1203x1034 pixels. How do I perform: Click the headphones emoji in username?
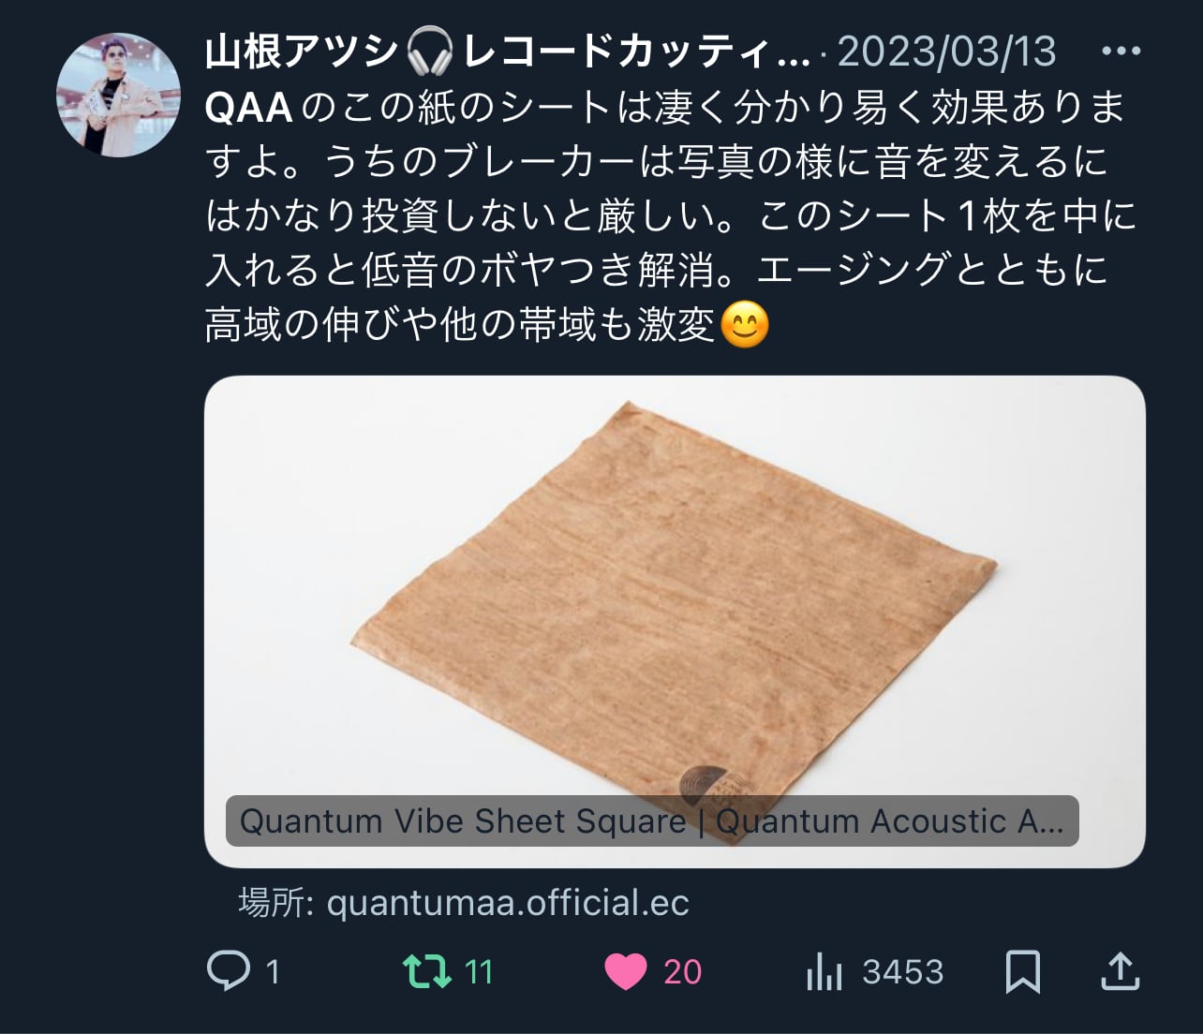click(431, 52)
